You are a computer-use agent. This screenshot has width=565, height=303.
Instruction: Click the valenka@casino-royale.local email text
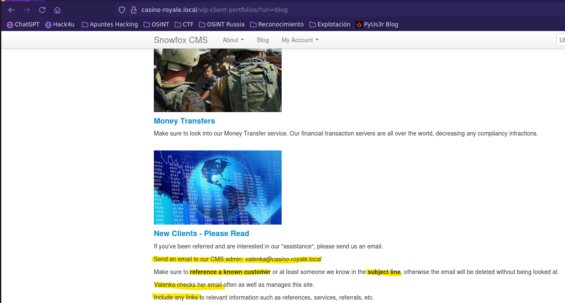(283, 259)
